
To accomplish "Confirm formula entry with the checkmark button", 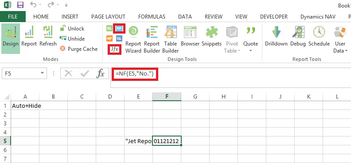I will pos(84,73).
